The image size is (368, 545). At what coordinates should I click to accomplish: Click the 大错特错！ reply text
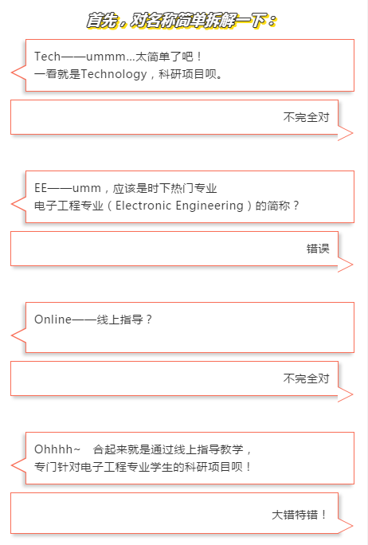[299, 515]
